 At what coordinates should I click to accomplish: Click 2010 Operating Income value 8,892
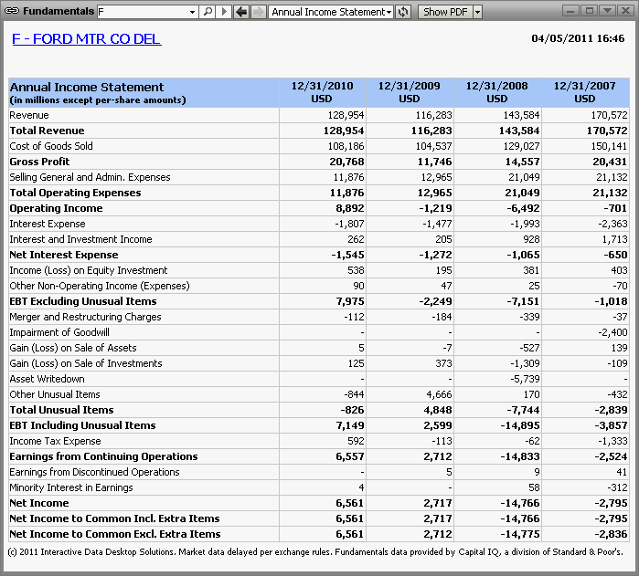click(x=349, y=208)
